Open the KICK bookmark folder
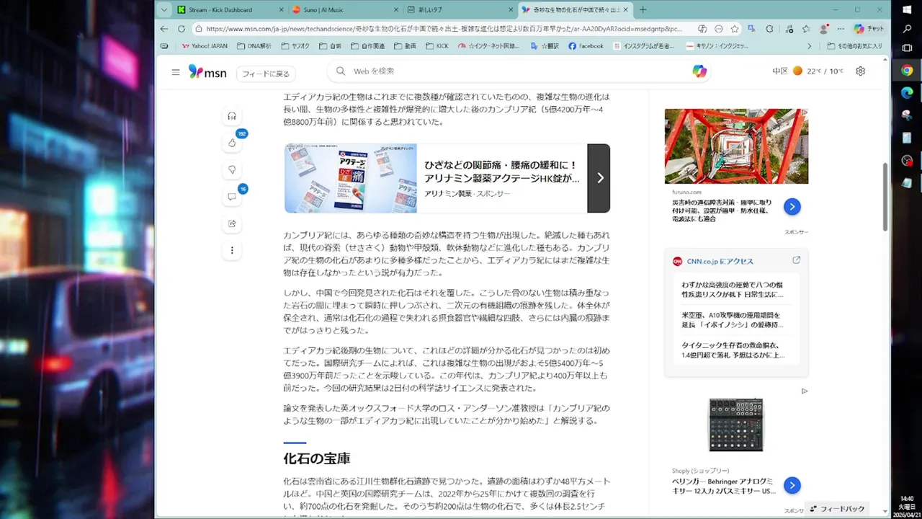Screen dimensions: 922x519 coord(437,46)
